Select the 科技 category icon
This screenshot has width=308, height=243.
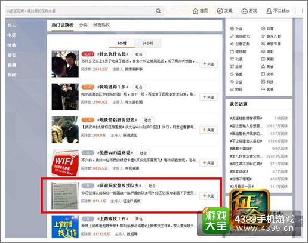click(x=263, y=82)
